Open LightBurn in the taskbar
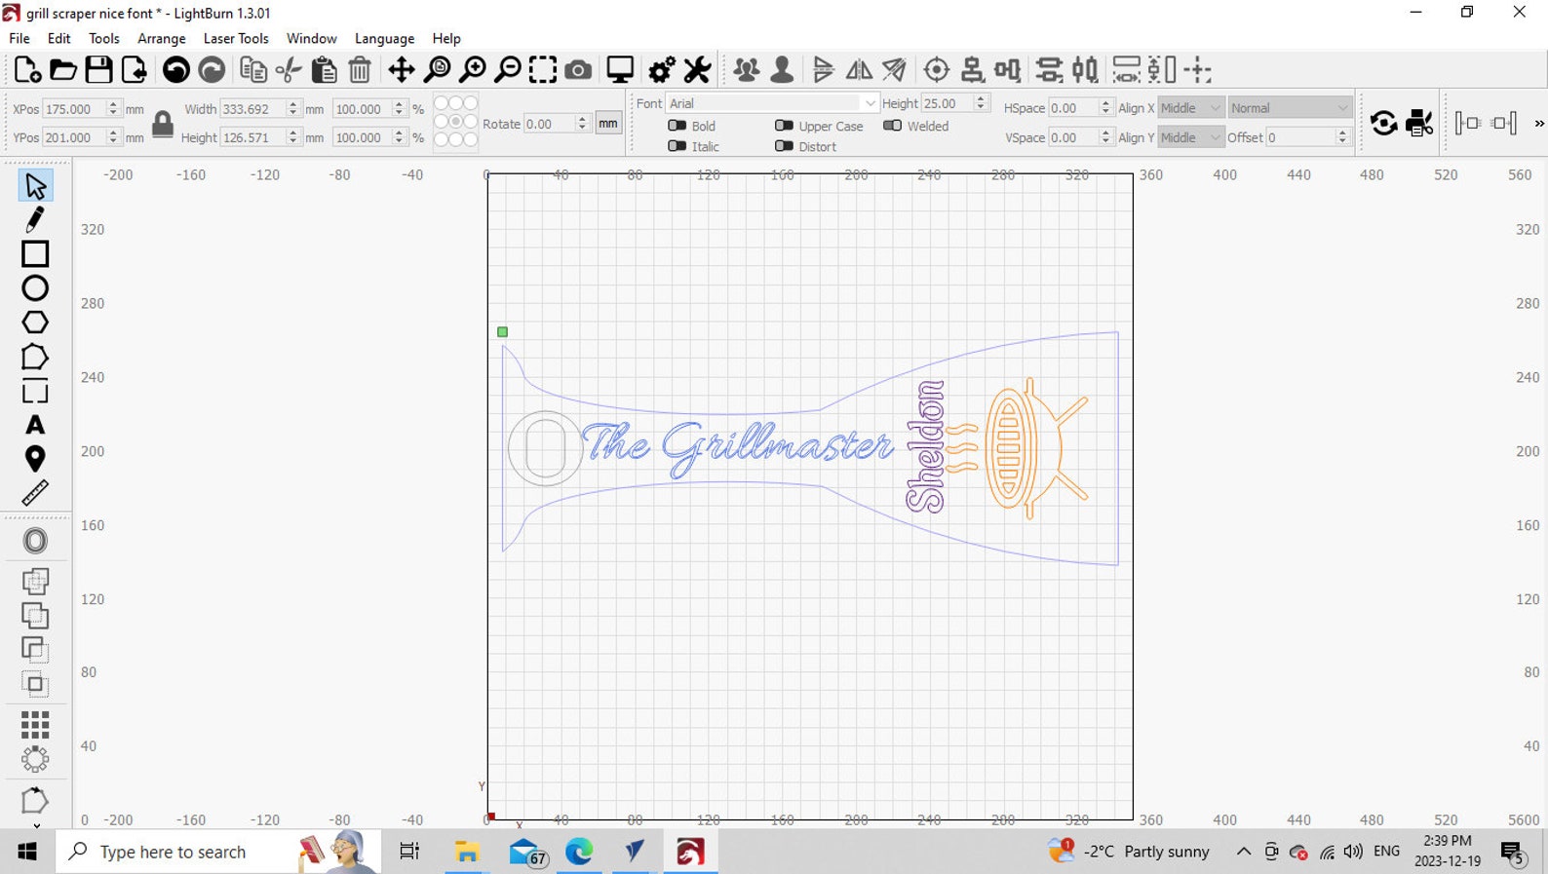Viewport: 1548px width, 874px height. coord(690,852)
